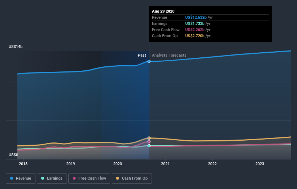The image size is (297, 189).
Task: Click the US$2.720b cash from op value
Action: click(x=195, y=36)
